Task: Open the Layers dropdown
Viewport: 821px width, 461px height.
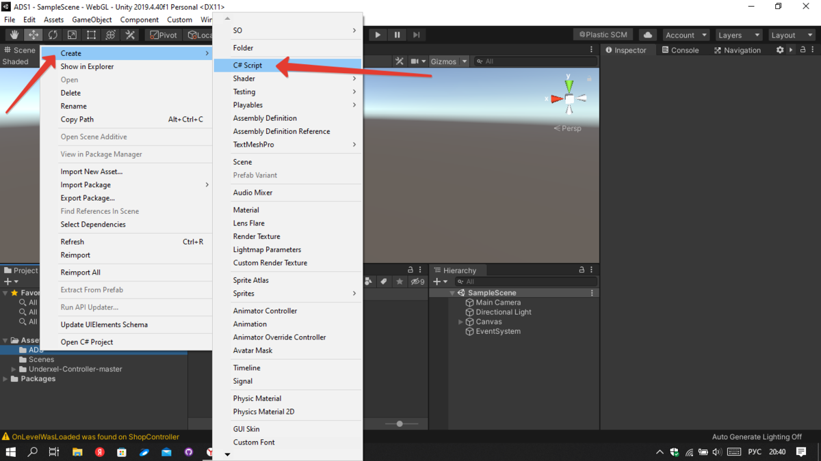Action: pyautogui.click(x=738, y=35)
